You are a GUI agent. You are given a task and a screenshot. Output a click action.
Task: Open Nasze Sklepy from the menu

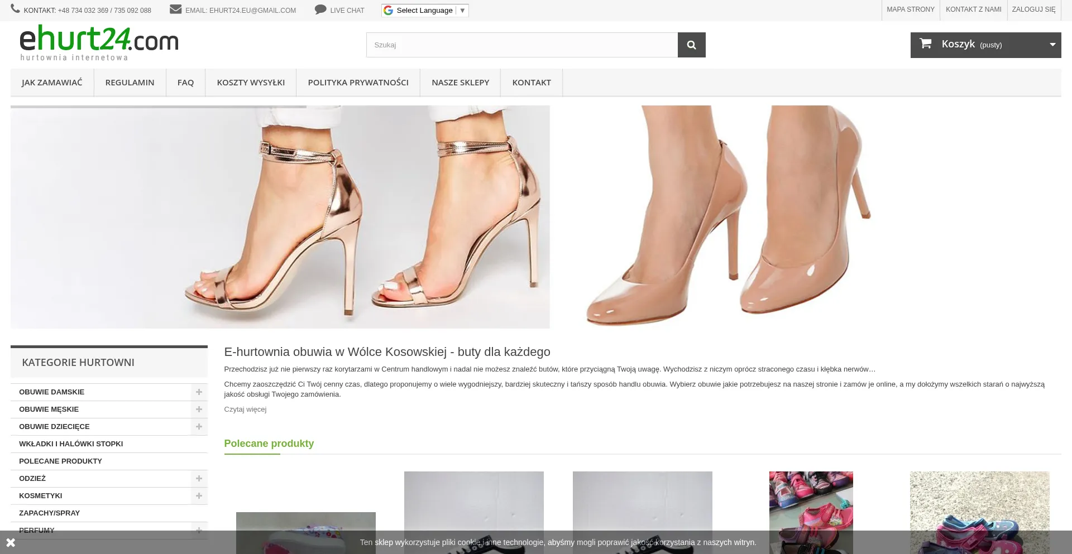point(460,83)
